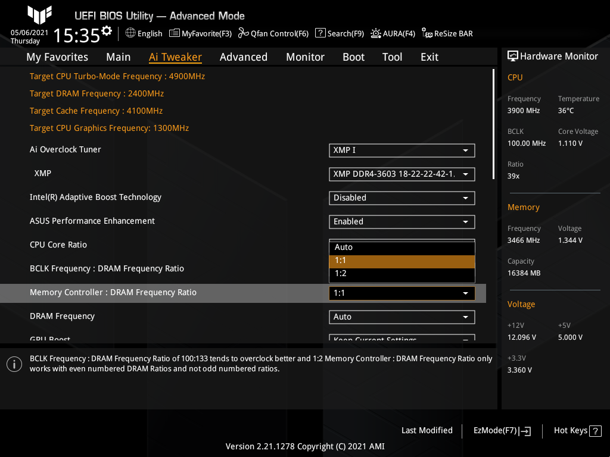Click the Version 2.21.1278 copyright text

(x=305, y=446)
